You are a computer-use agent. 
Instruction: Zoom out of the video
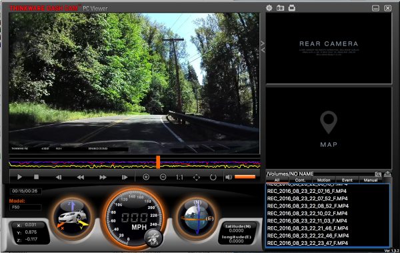(163, 177)
